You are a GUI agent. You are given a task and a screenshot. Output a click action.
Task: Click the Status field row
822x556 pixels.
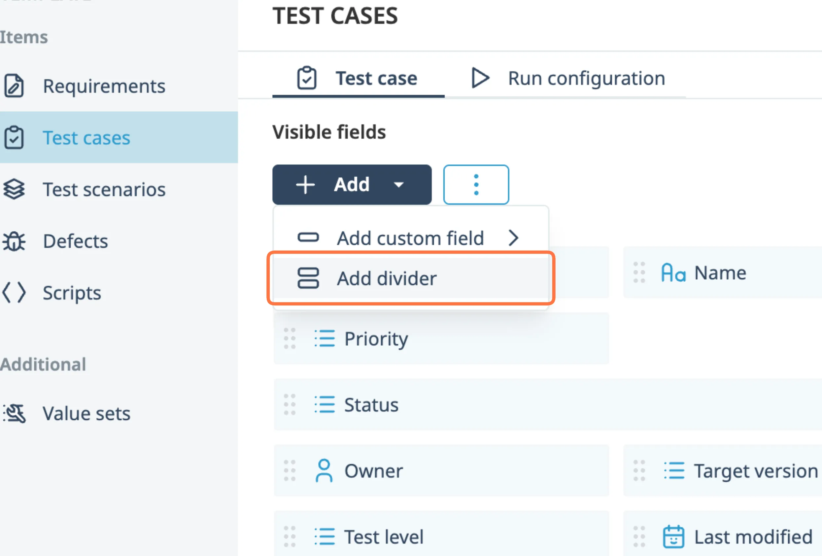coord(531,405)
